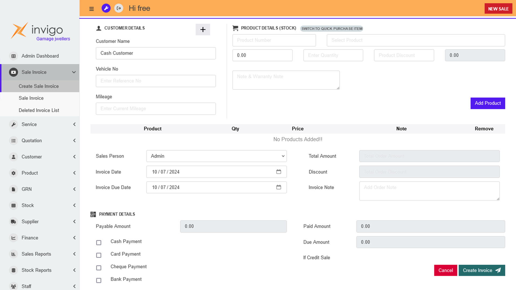Open the Sale Invoice submenu

click(40, 72)
